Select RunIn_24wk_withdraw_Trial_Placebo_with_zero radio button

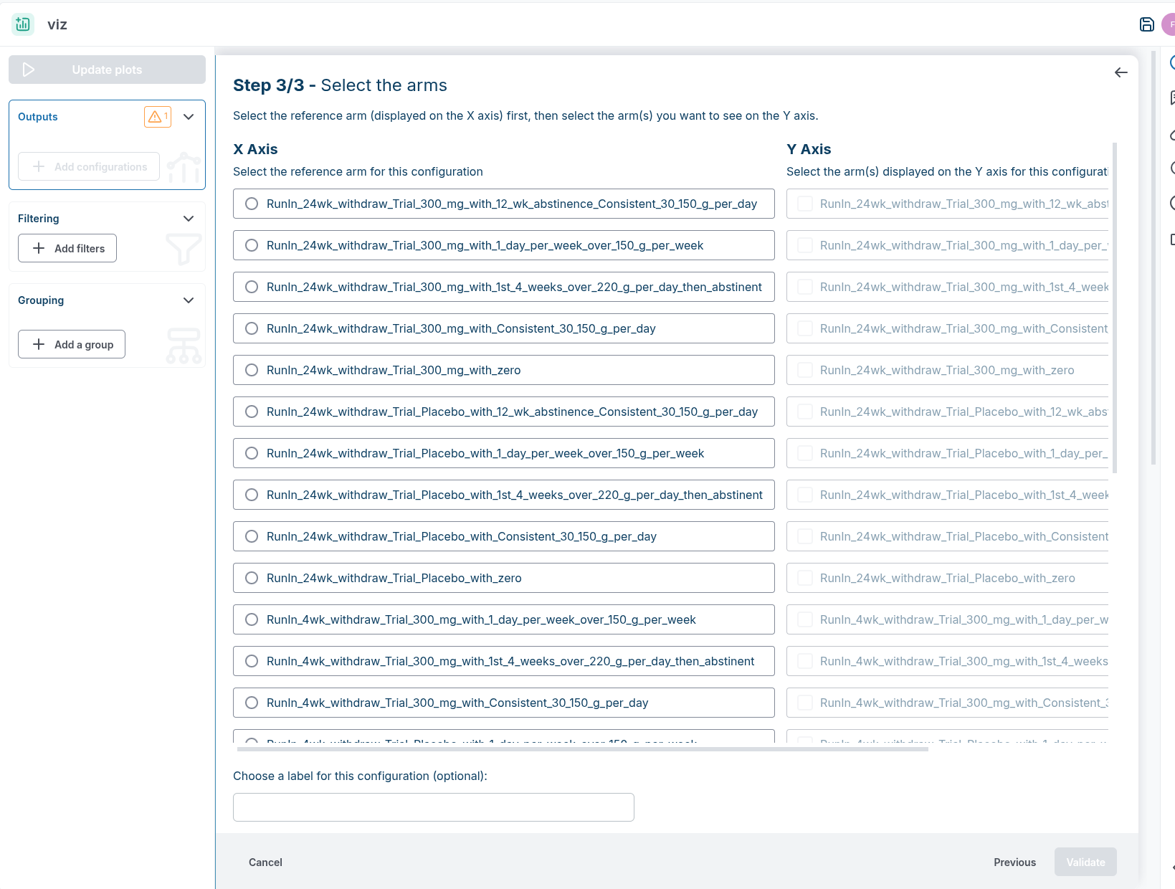point(252,578)
